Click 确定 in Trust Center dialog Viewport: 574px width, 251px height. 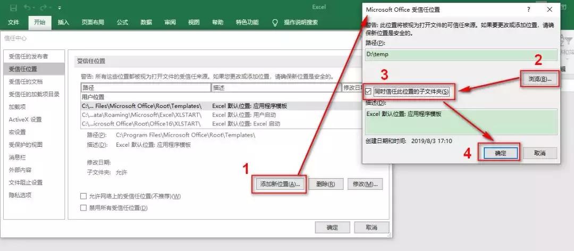332,228
